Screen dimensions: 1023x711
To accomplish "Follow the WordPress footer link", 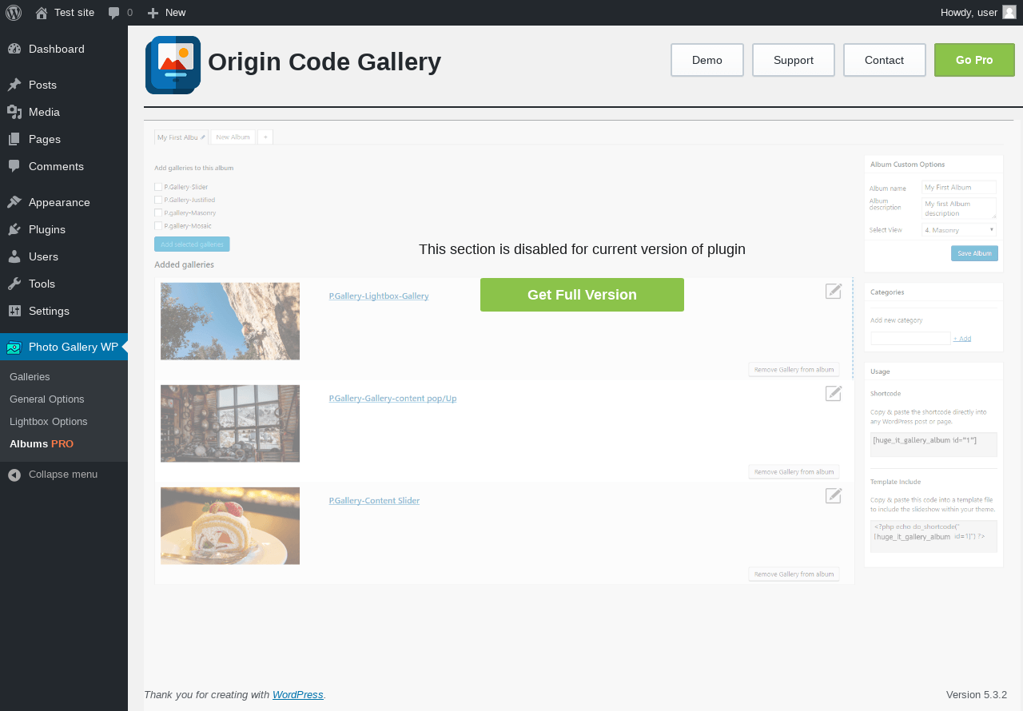I will 298,695.
